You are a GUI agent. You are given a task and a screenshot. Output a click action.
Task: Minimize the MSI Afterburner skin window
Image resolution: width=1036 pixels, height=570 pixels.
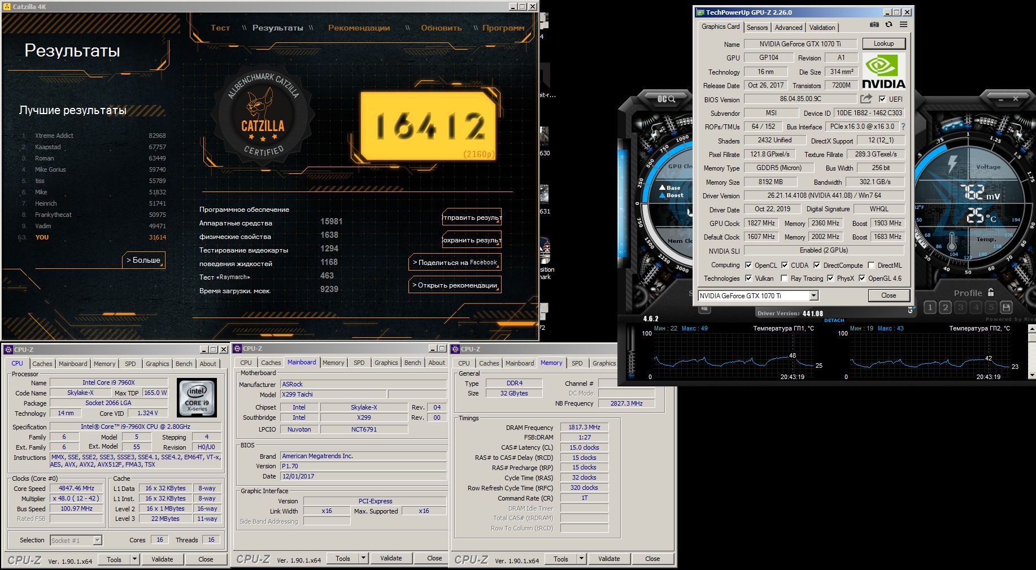(1000, 99)
